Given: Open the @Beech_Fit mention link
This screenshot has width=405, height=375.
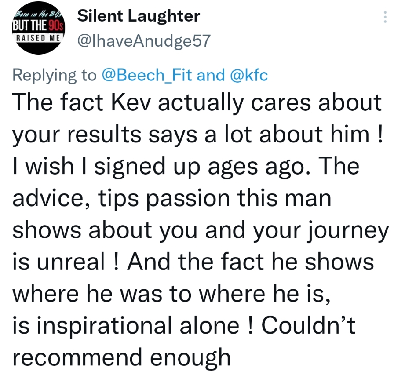Looking at the screenshot, I should 147,76.
